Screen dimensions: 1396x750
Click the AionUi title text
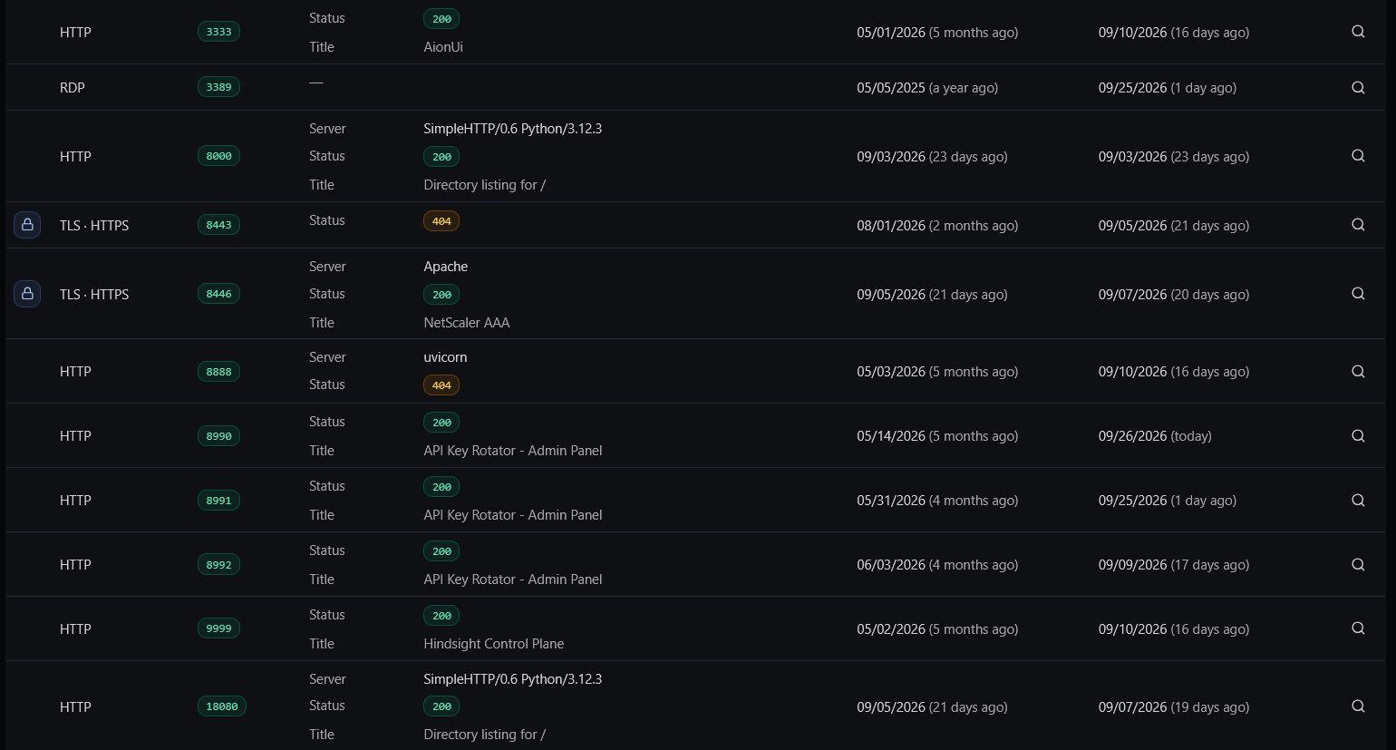point(443,47)
